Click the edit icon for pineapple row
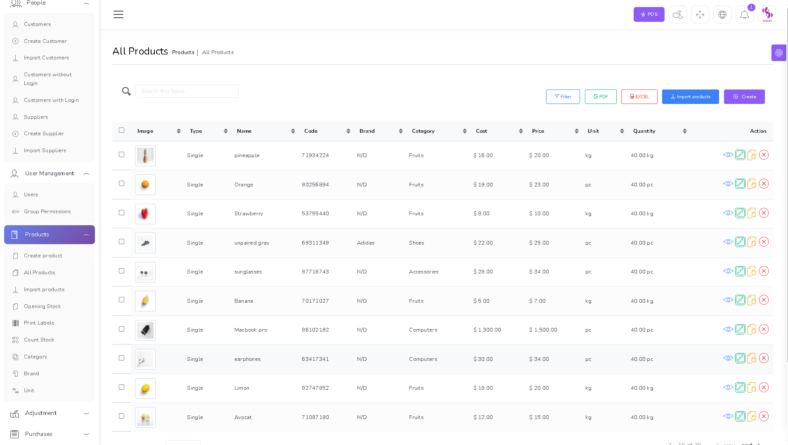 740,155
